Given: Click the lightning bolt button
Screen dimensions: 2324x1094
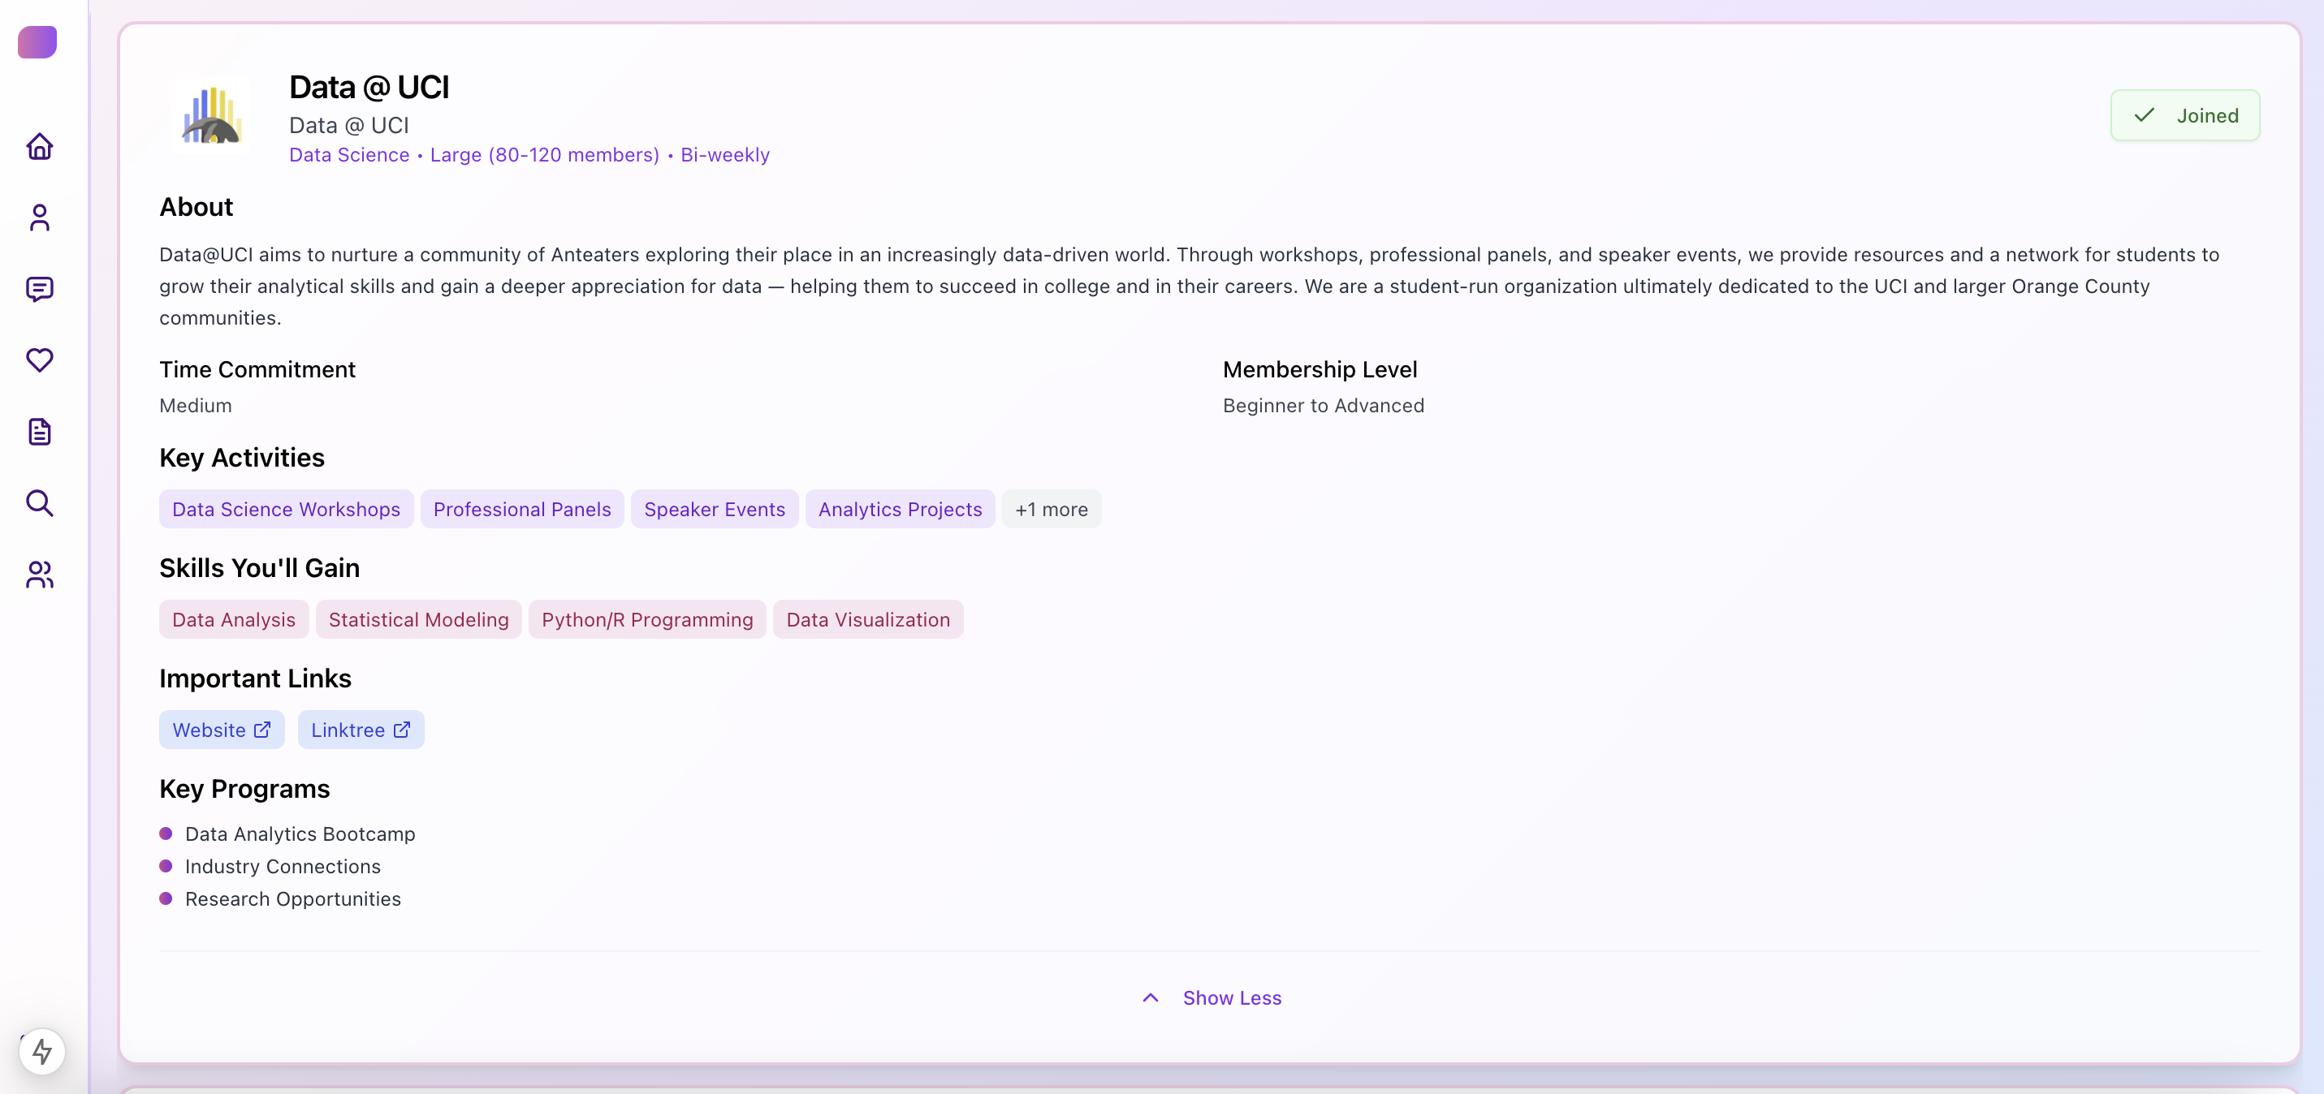Looking at the screenshot, I should coord(42,1051).
